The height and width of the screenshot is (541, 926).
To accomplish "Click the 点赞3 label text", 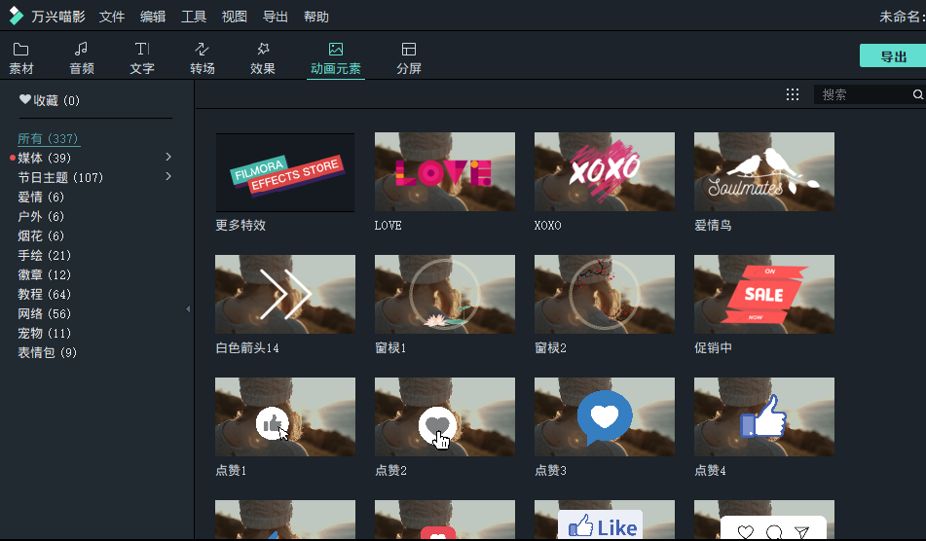I will click(550, 471).
